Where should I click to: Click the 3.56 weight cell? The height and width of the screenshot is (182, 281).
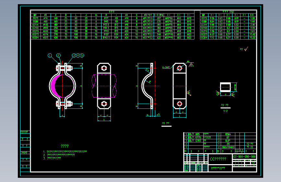pyautogui.click(x=212, y=31)
